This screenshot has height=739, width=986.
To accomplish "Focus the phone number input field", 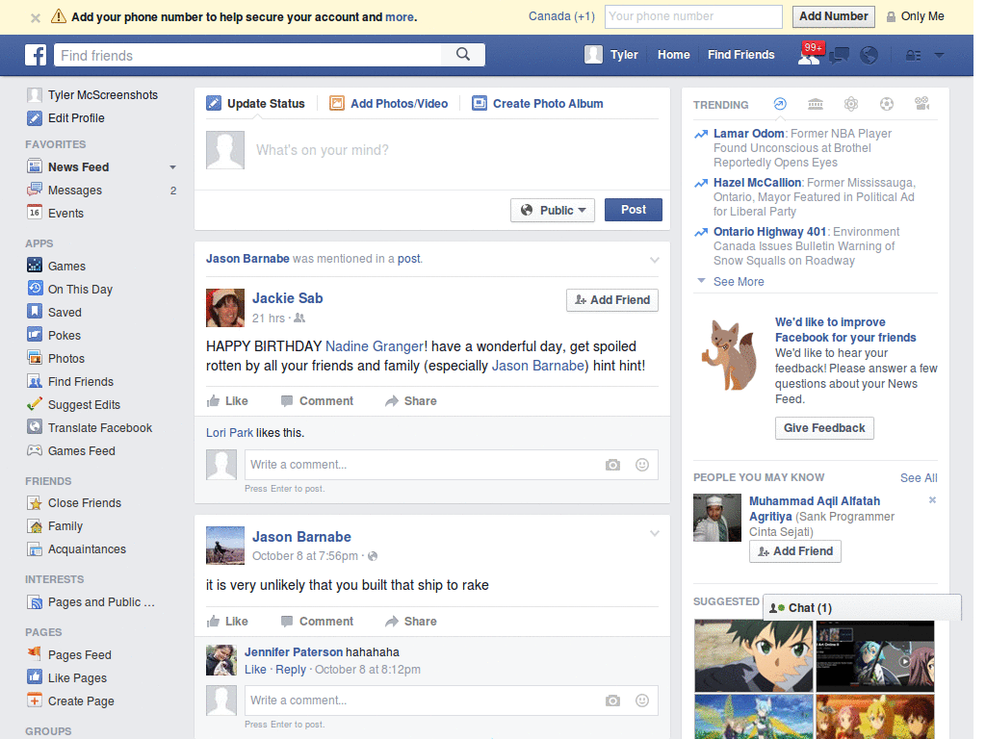I will 693,16.
